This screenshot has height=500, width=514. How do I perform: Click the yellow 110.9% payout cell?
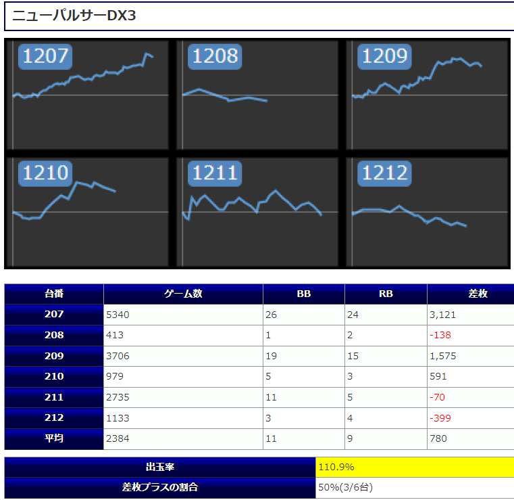pyautogui.click(x=415, y=467)
